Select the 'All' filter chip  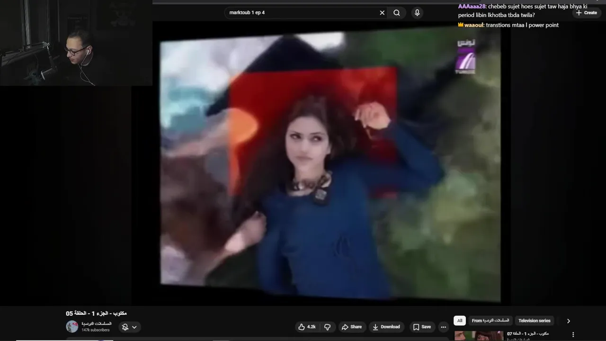tap(459, 321)
